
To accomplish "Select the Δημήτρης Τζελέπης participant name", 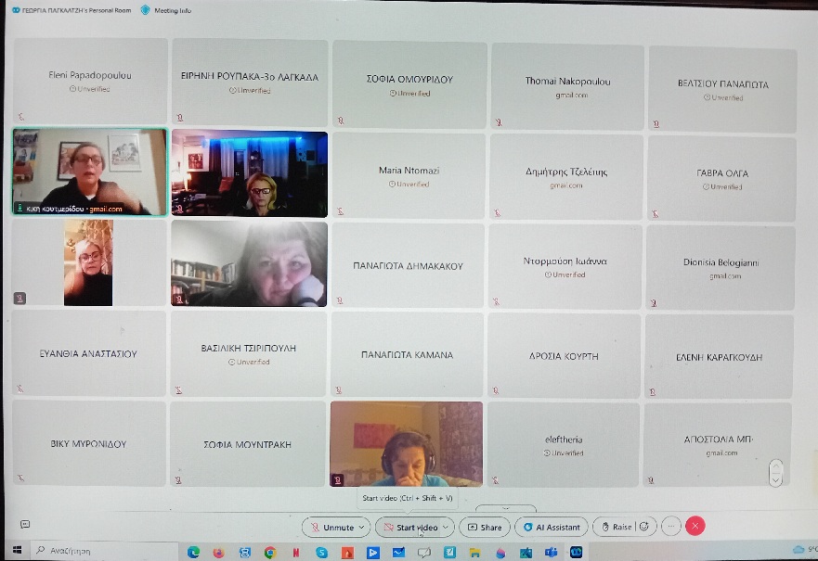I will pyautogui.click(x=566, y=172).
